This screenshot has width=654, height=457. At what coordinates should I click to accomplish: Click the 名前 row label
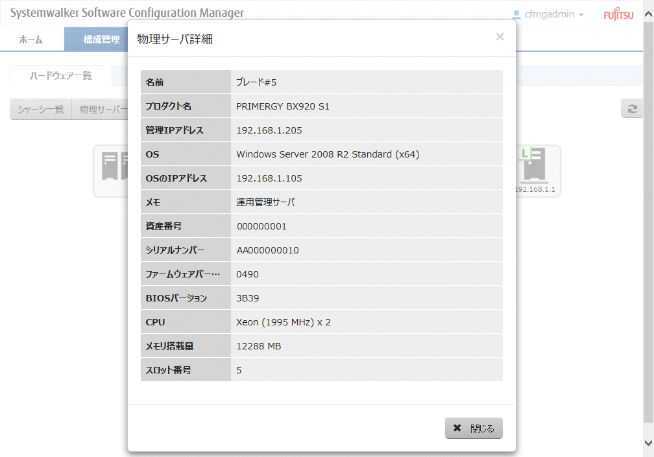(154, 82)
